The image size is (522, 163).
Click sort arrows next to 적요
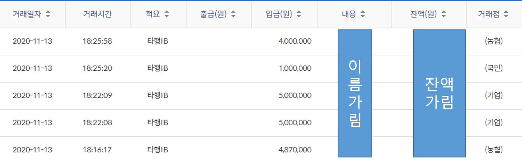[167, 14]
